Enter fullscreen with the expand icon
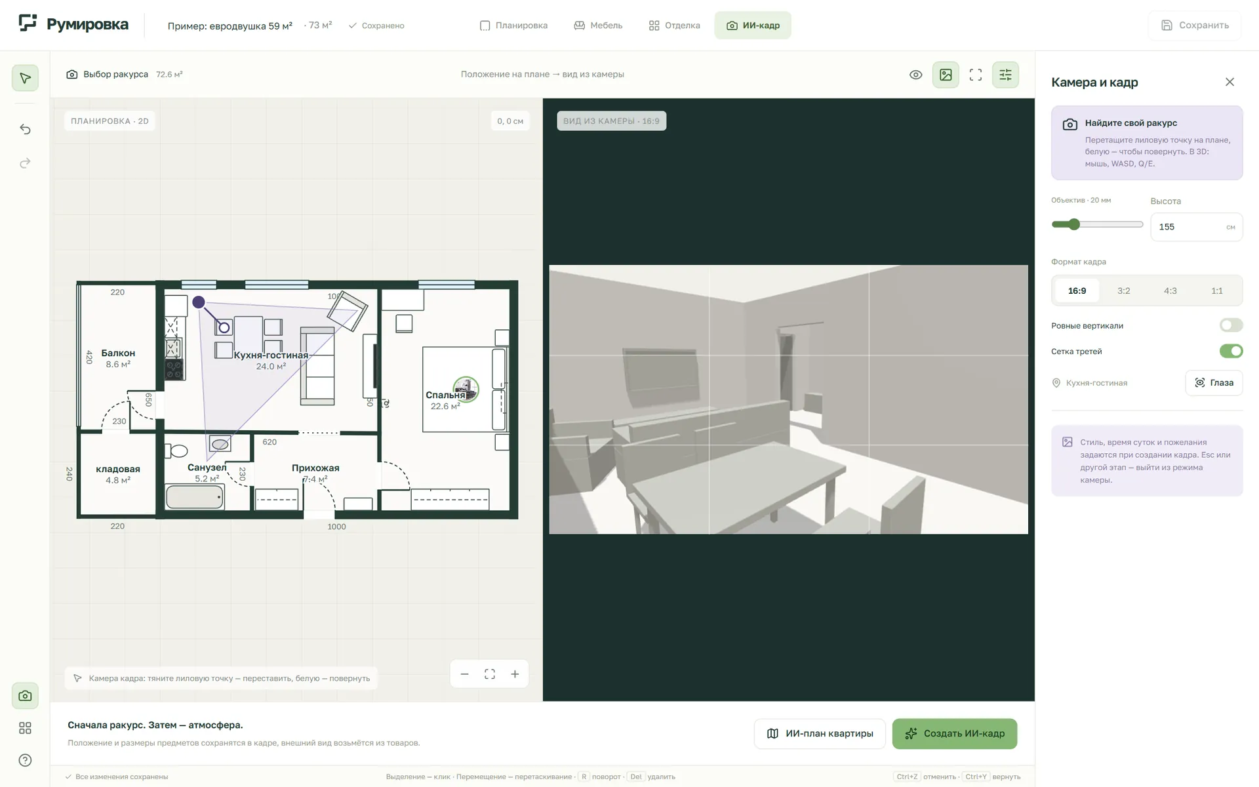Image resolution: width=1259 pixels, height=787 pixels. [976, 75]
